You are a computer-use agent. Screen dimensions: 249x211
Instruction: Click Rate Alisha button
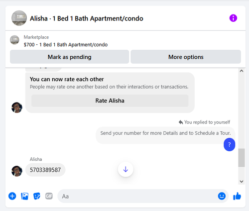110,101
